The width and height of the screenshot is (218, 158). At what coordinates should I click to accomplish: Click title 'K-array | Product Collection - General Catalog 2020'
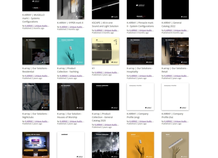pyautogui.click(x=102, y=117)
